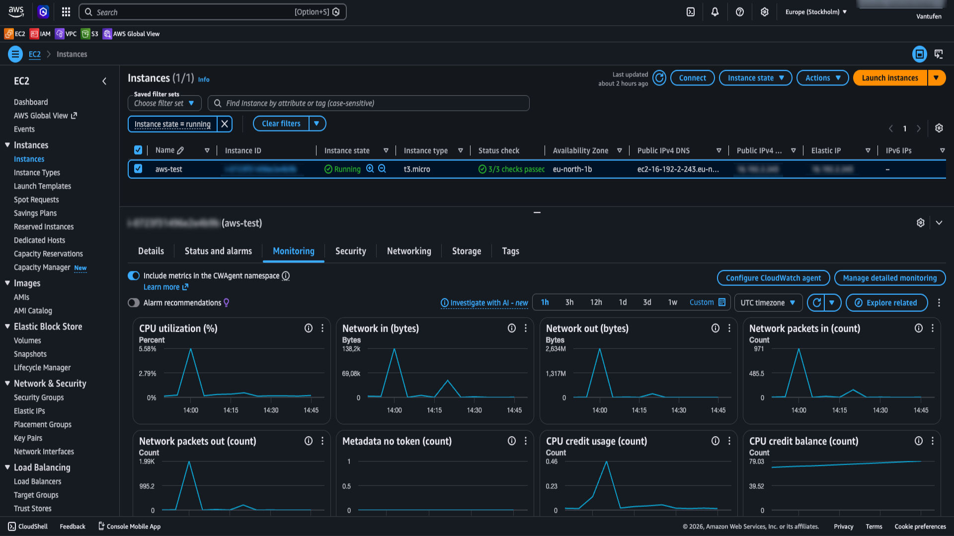Toggle the side navigation hamburger menu
Image resolution: width=954 pixels, height=536 pixels.
(x=15, y=54)
